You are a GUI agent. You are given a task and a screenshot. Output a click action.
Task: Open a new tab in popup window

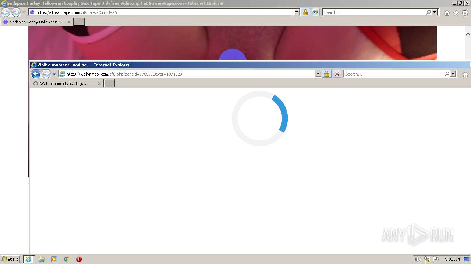[109, 84]
